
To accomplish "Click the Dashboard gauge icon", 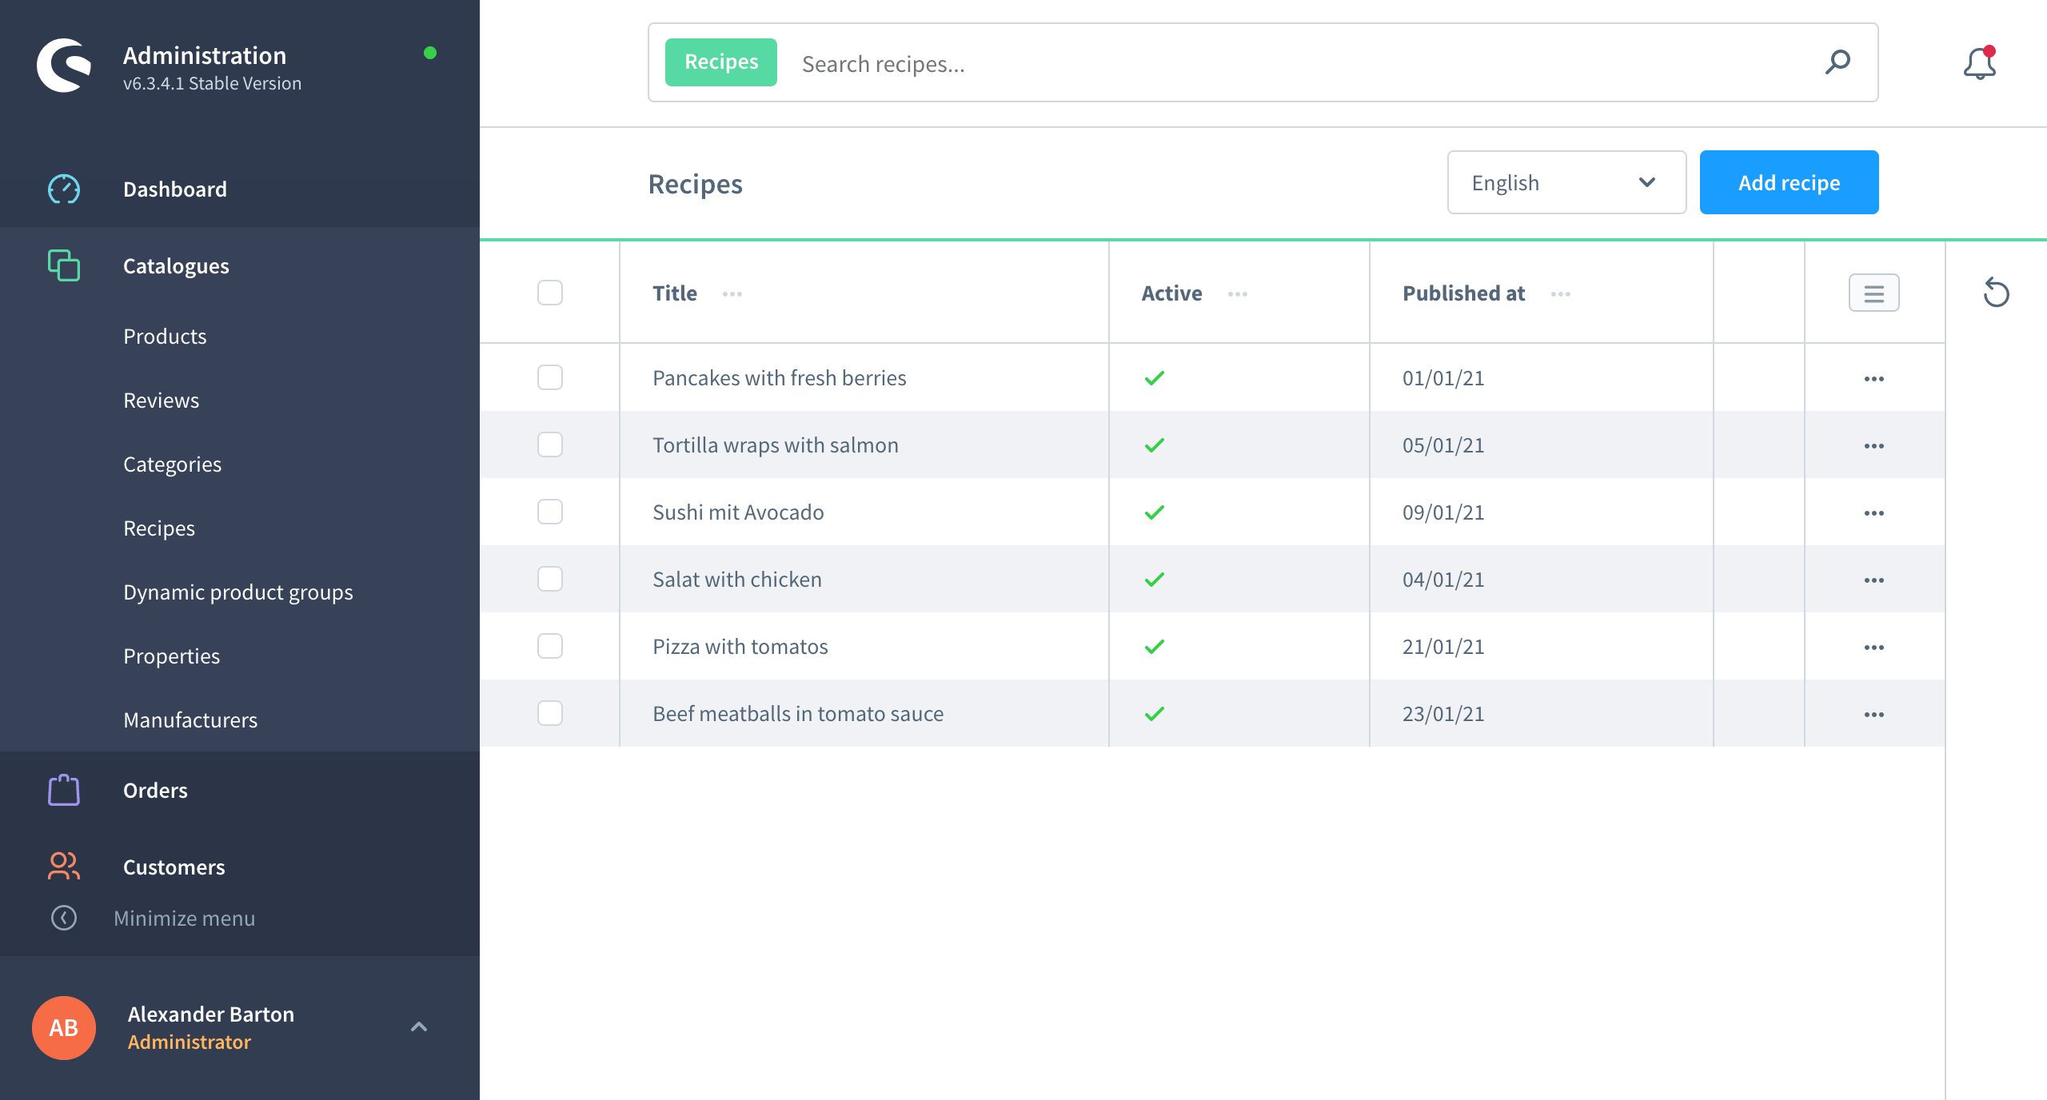I will 64,189.
